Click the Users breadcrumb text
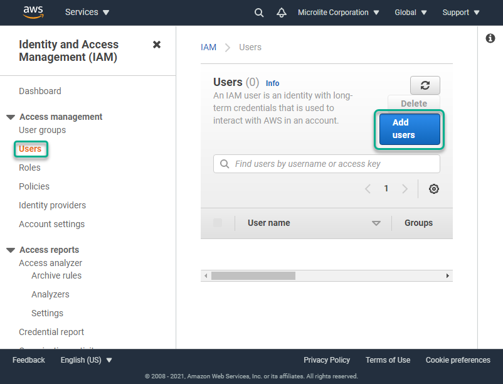 250,47
